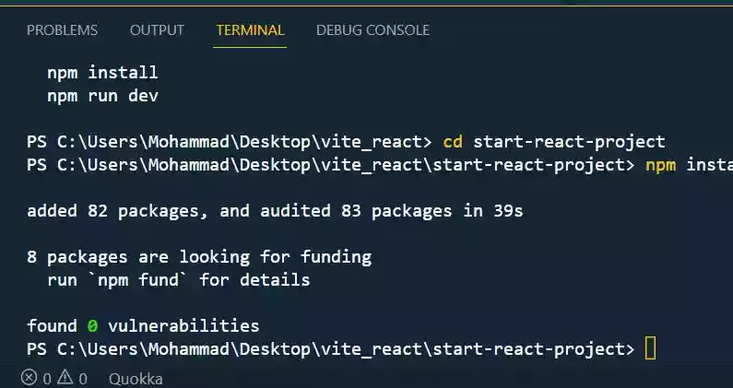Click the errors circle-x icon in status bar
The height and width of the screenshot is (388, 733).
click(30, 378)
